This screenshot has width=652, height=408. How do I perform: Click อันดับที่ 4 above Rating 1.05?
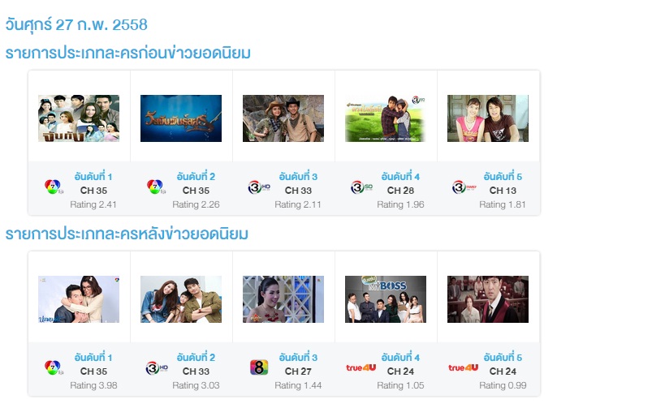point(400,357)
